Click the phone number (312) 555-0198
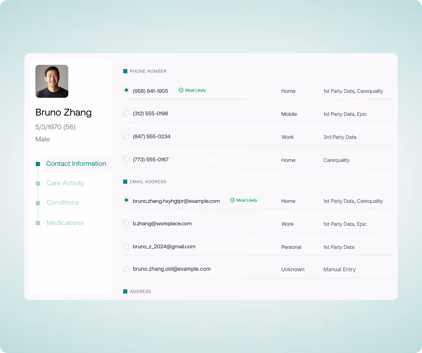 150,114
